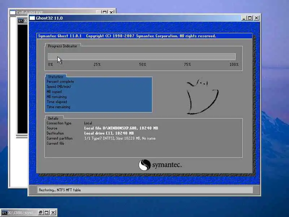Click the Ghost32 11.0 title bar icon

coord(32,18)
